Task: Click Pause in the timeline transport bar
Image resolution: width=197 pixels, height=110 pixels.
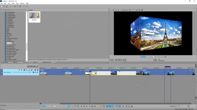Action: click(x=52, y=106)
